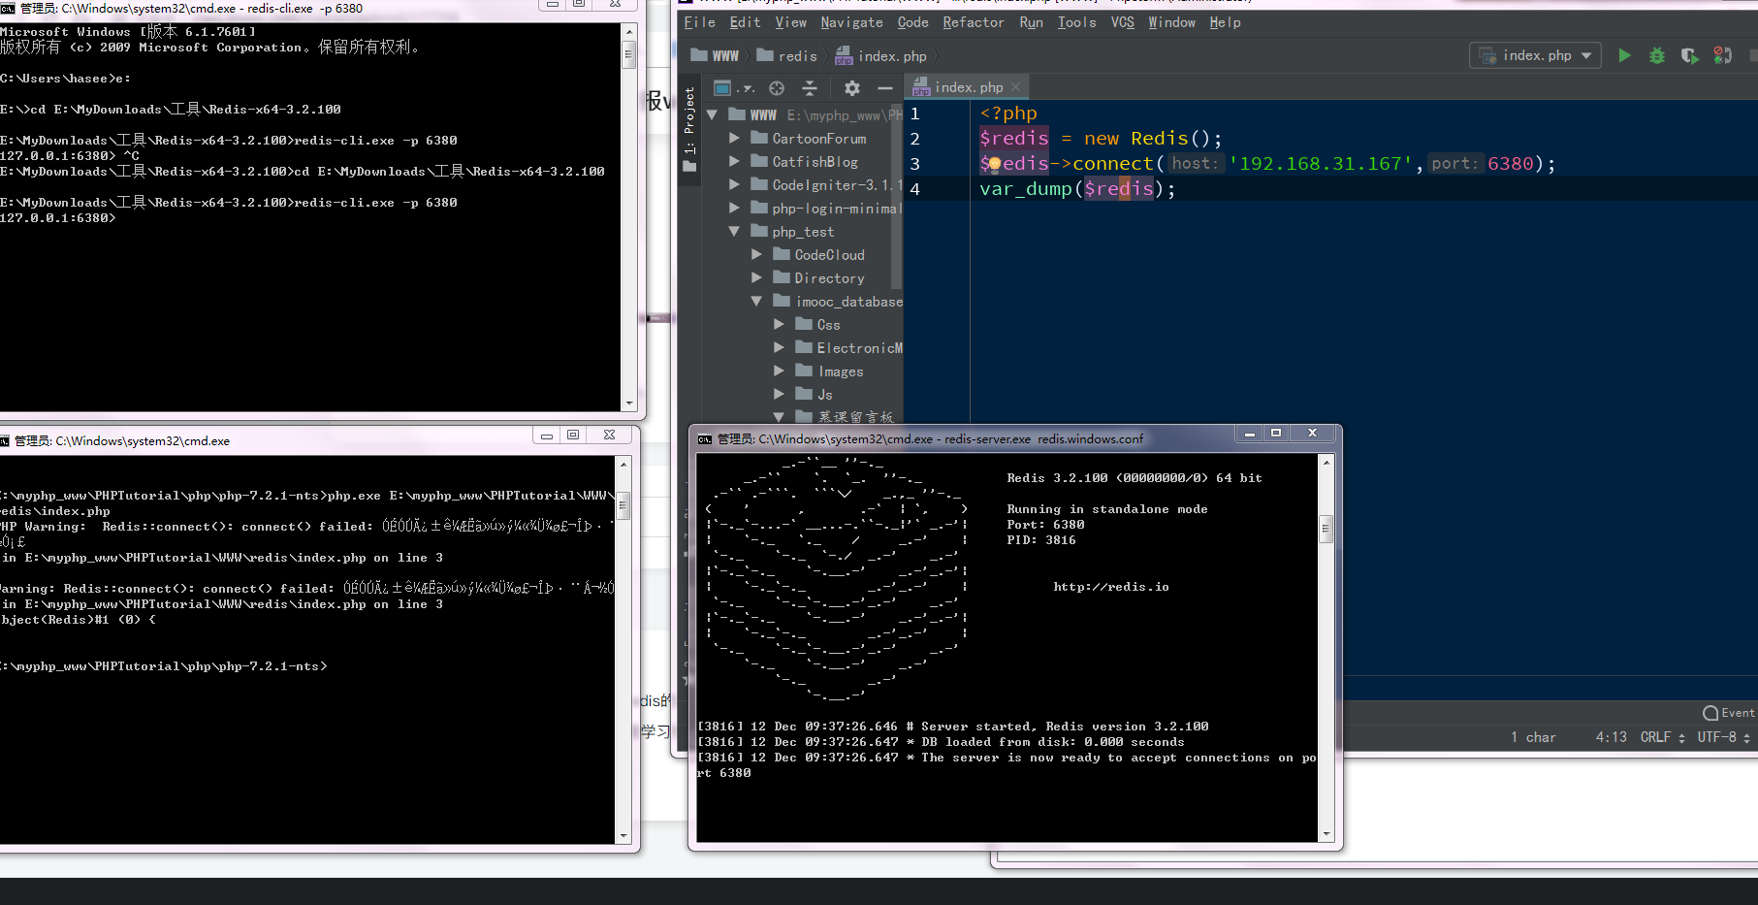Click the lightbulb intention icon on line 3

994,164
